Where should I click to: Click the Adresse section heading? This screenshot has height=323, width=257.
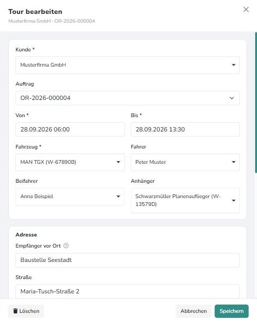click(26, 235)
